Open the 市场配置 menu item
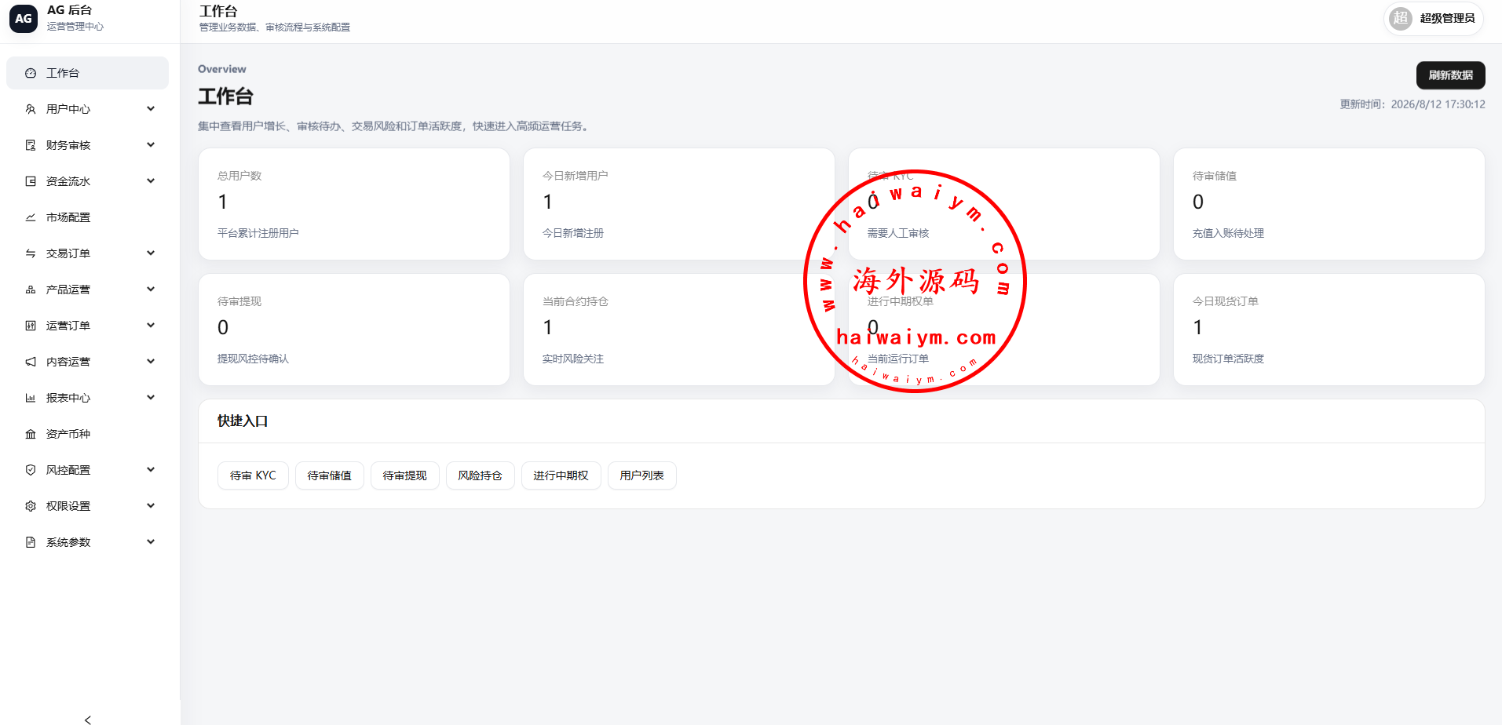 click(x=87, y=217)
